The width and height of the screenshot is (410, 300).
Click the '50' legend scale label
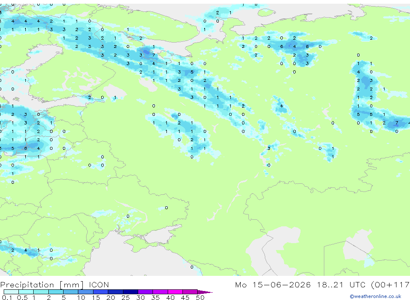click(200, 298)
